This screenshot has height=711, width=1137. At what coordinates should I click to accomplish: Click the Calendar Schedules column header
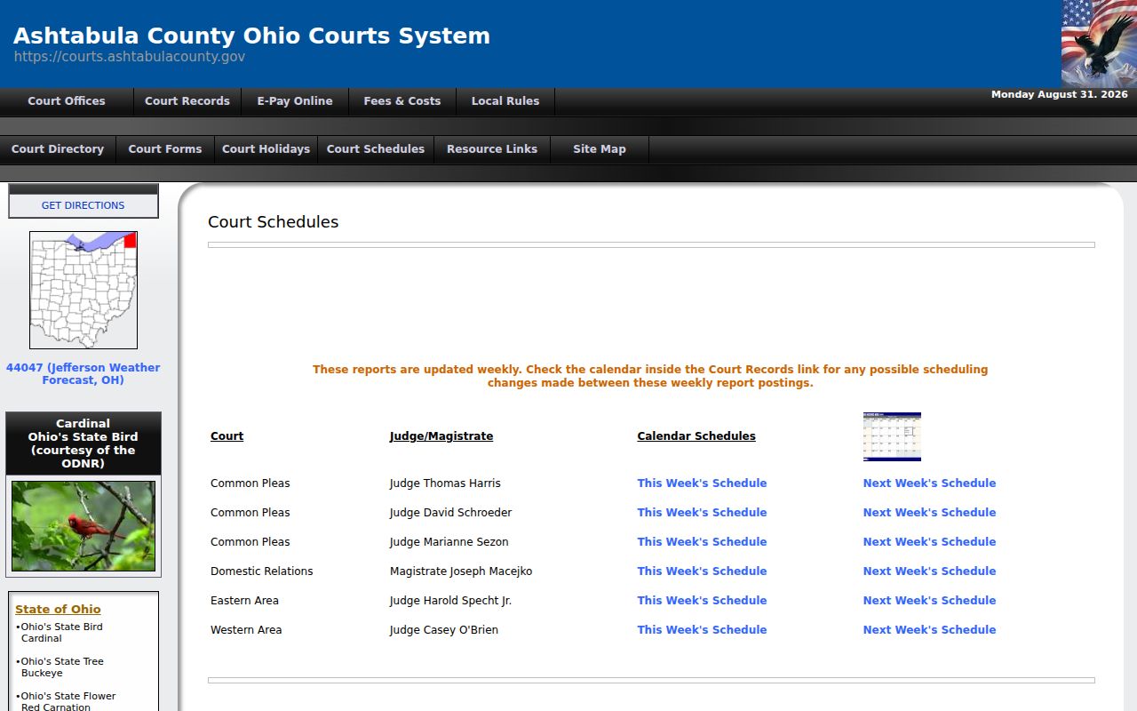[x=696, y=436]
